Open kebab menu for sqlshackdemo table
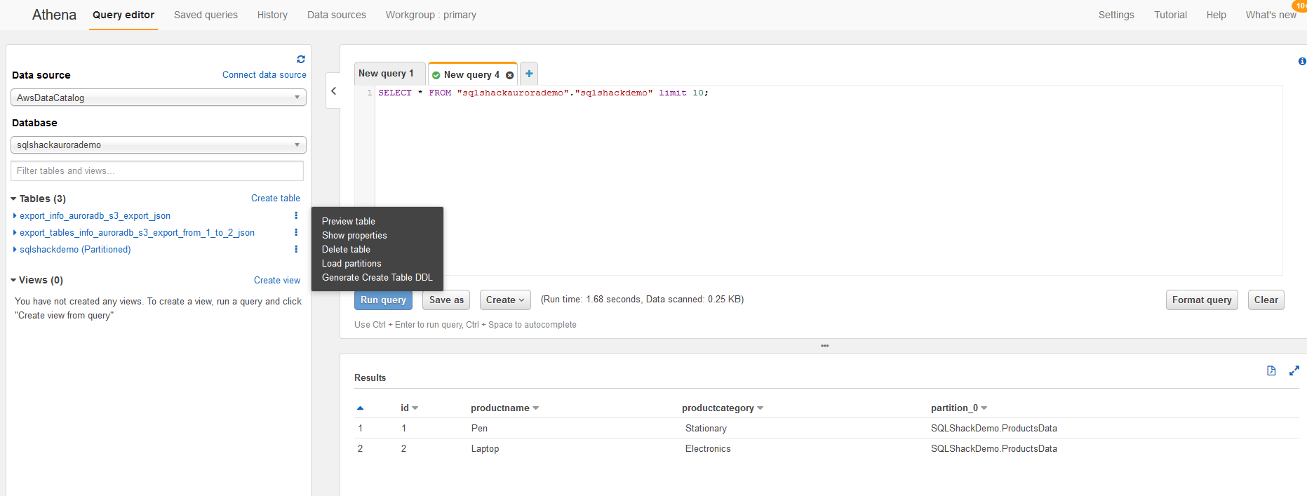The width and height of the screenshot is (1307, 496). 296,250
